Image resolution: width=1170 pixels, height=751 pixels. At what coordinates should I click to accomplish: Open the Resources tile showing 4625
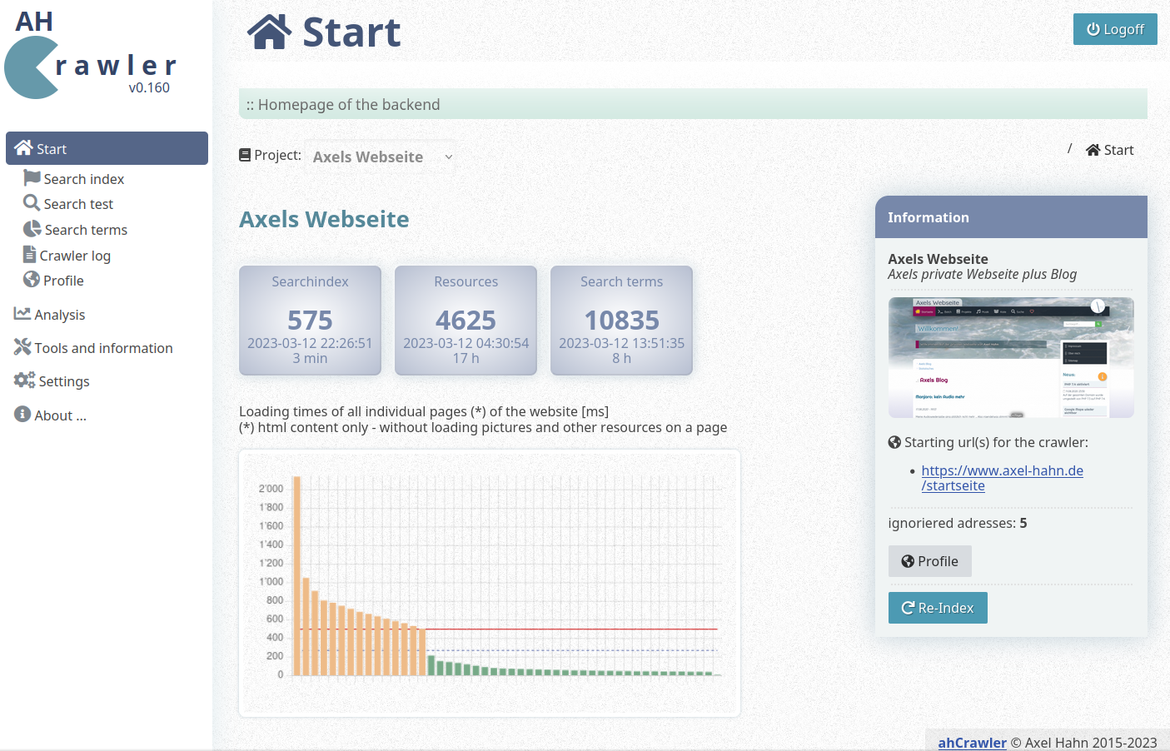tap(466, 321)
